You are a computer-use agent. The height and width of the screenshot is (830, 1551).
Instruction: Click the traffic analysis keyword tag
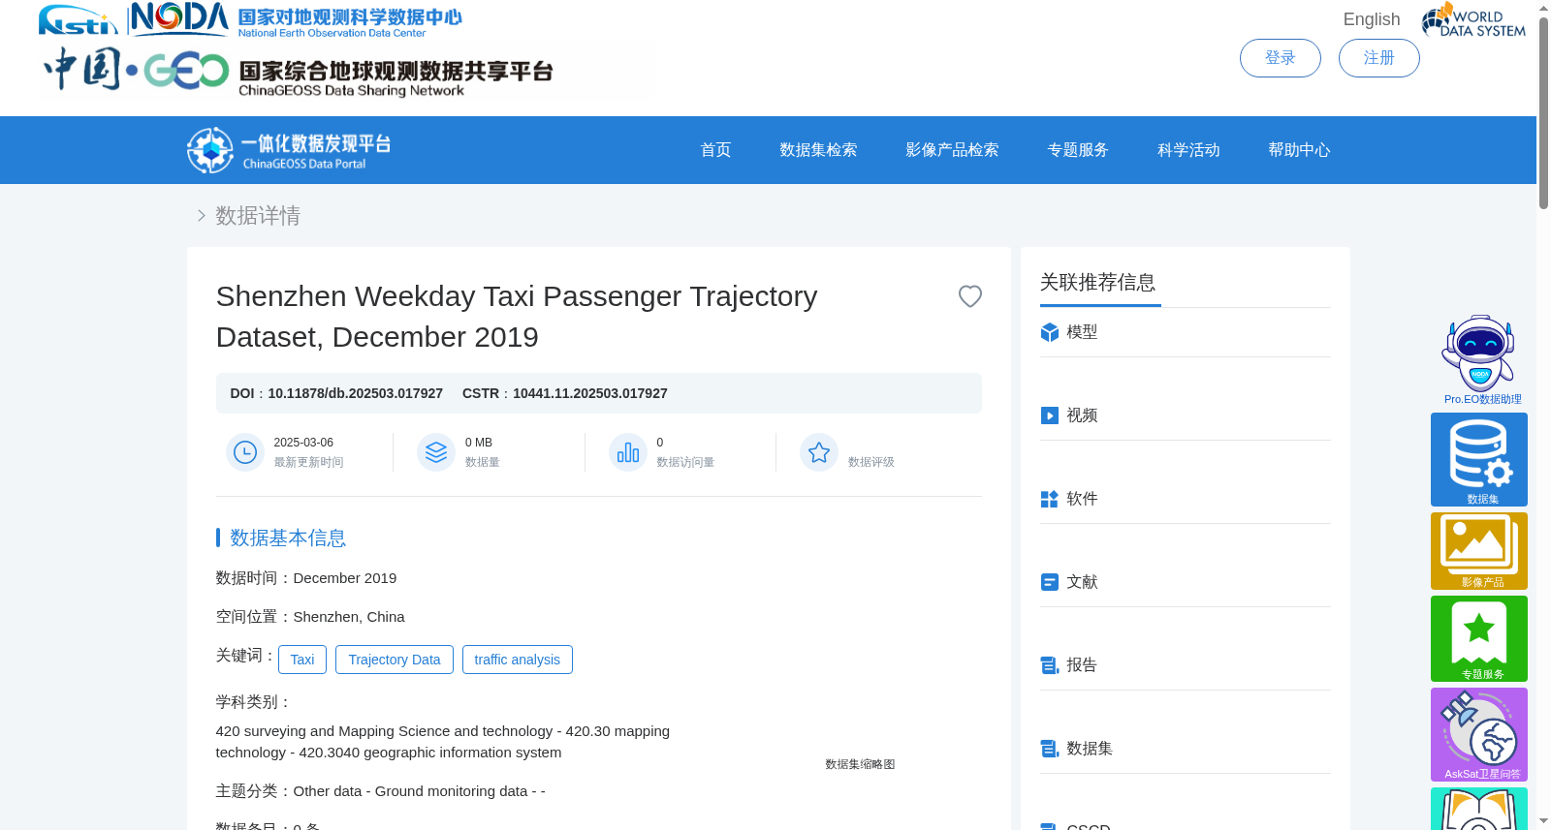click(x=518, y=660)
